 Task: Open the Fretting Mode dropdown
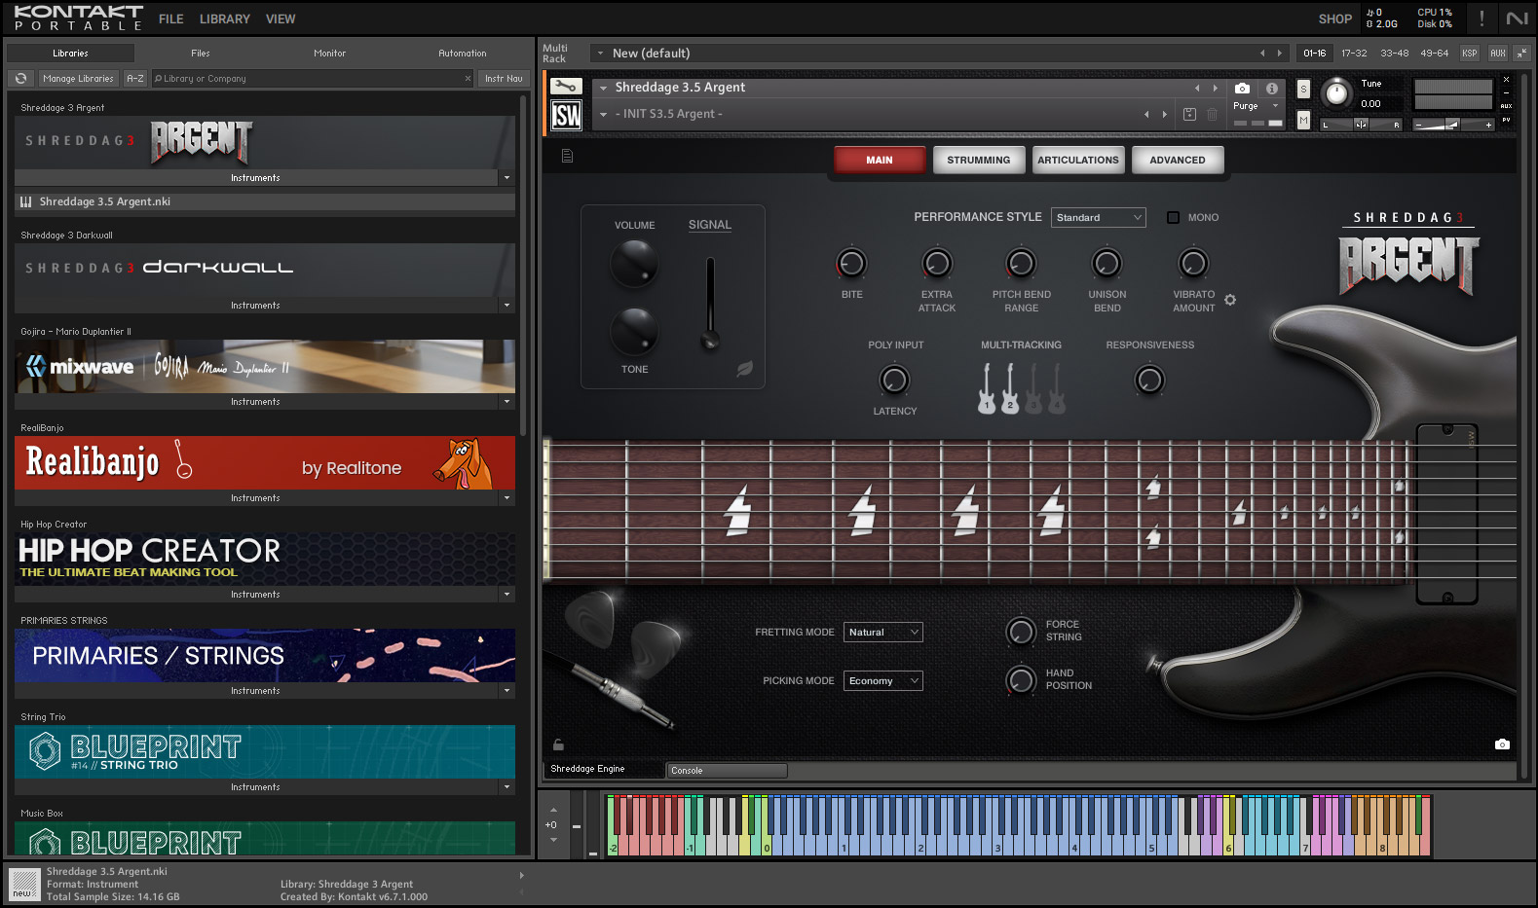882,633
